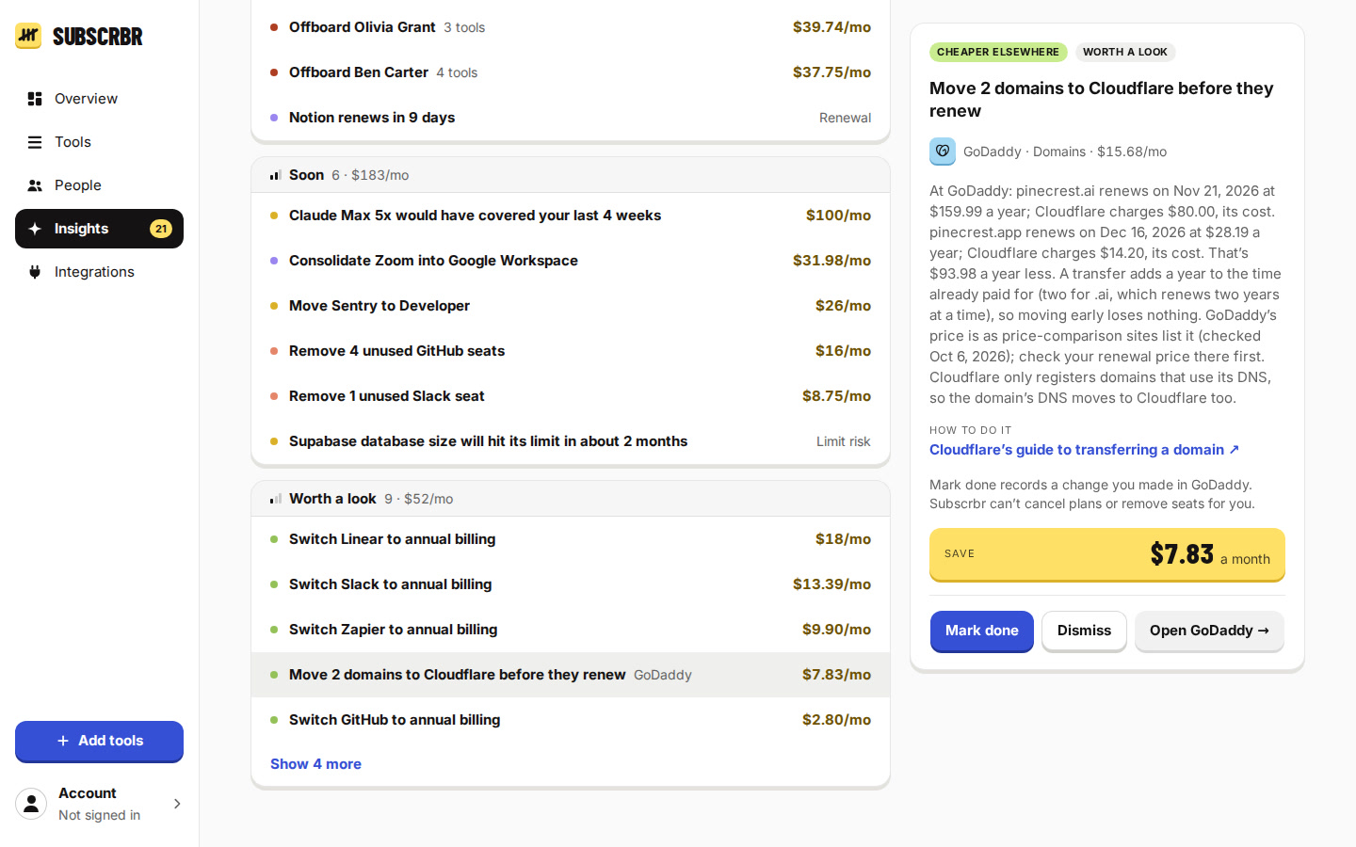Go to the Tools page label
Screen dimensions: 1356x847
click(73, 142)
